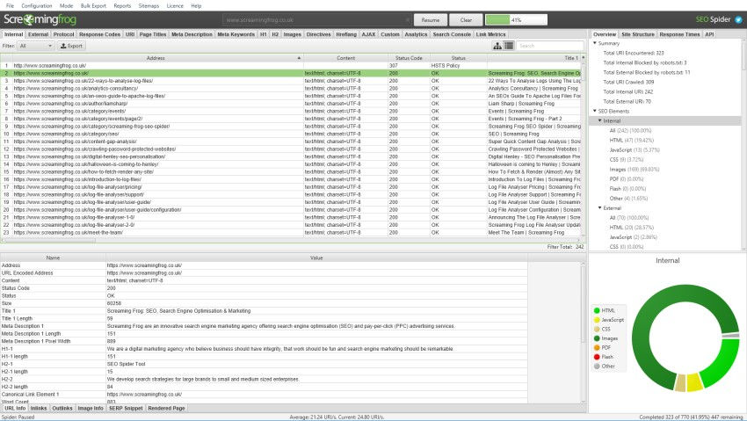747x421 pixels.
Task: Open the Bulk Export menu
Action: pyautogui.click(x=95, y=5)
